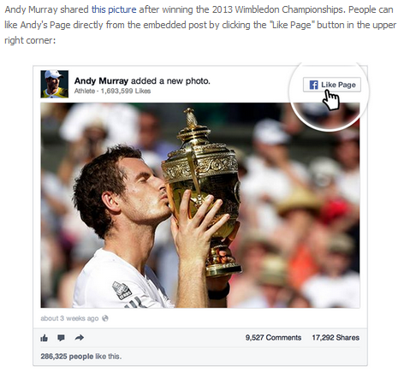Image resolution: width=404 pixels, height=372 pixels.
Task: Click the "about 3 weeks ago" timestamp
Action: 69,318
